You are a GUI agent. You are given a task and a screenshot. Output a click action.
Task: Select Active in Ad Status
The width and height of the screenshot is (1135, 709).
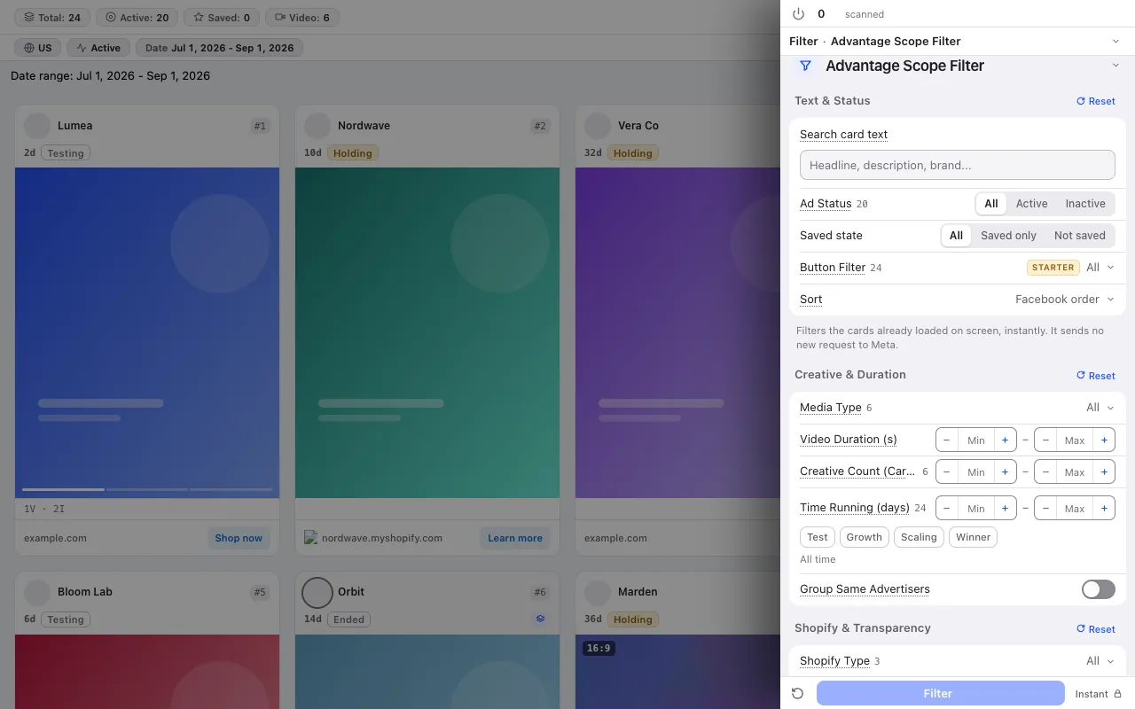tap(1031, 204)
